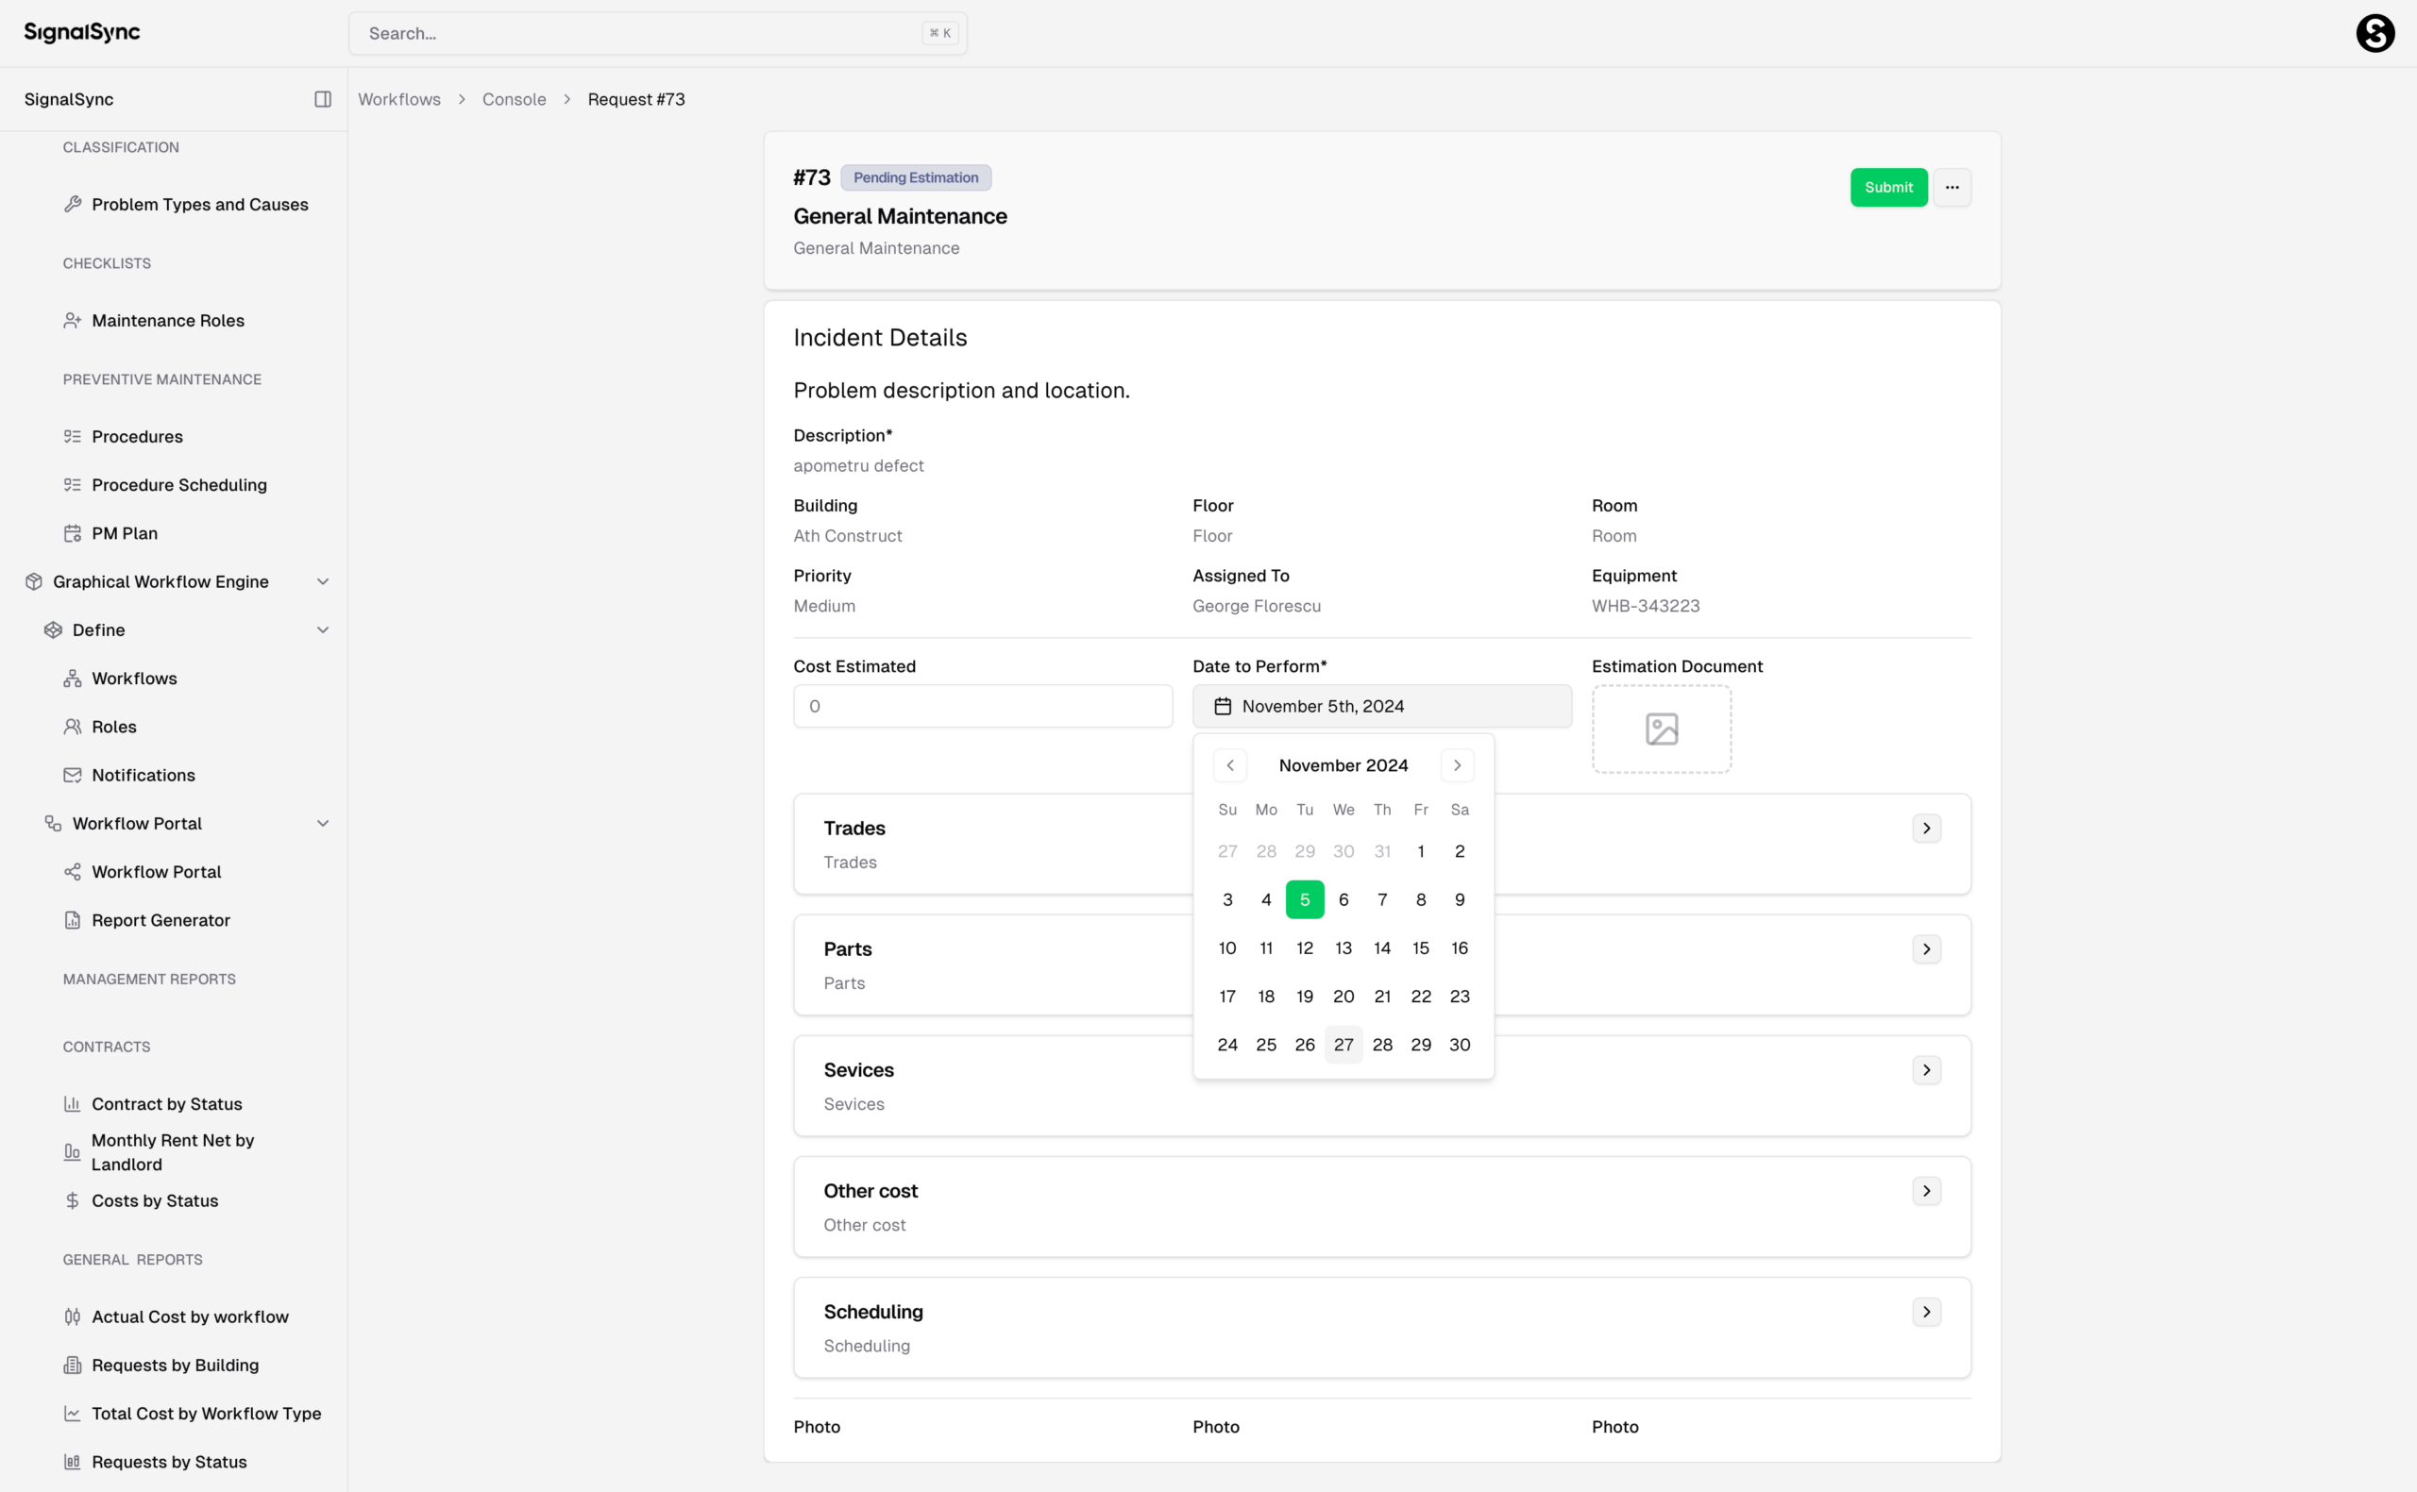
Task: Open Report Generator in sidebar
Action: 161,920
